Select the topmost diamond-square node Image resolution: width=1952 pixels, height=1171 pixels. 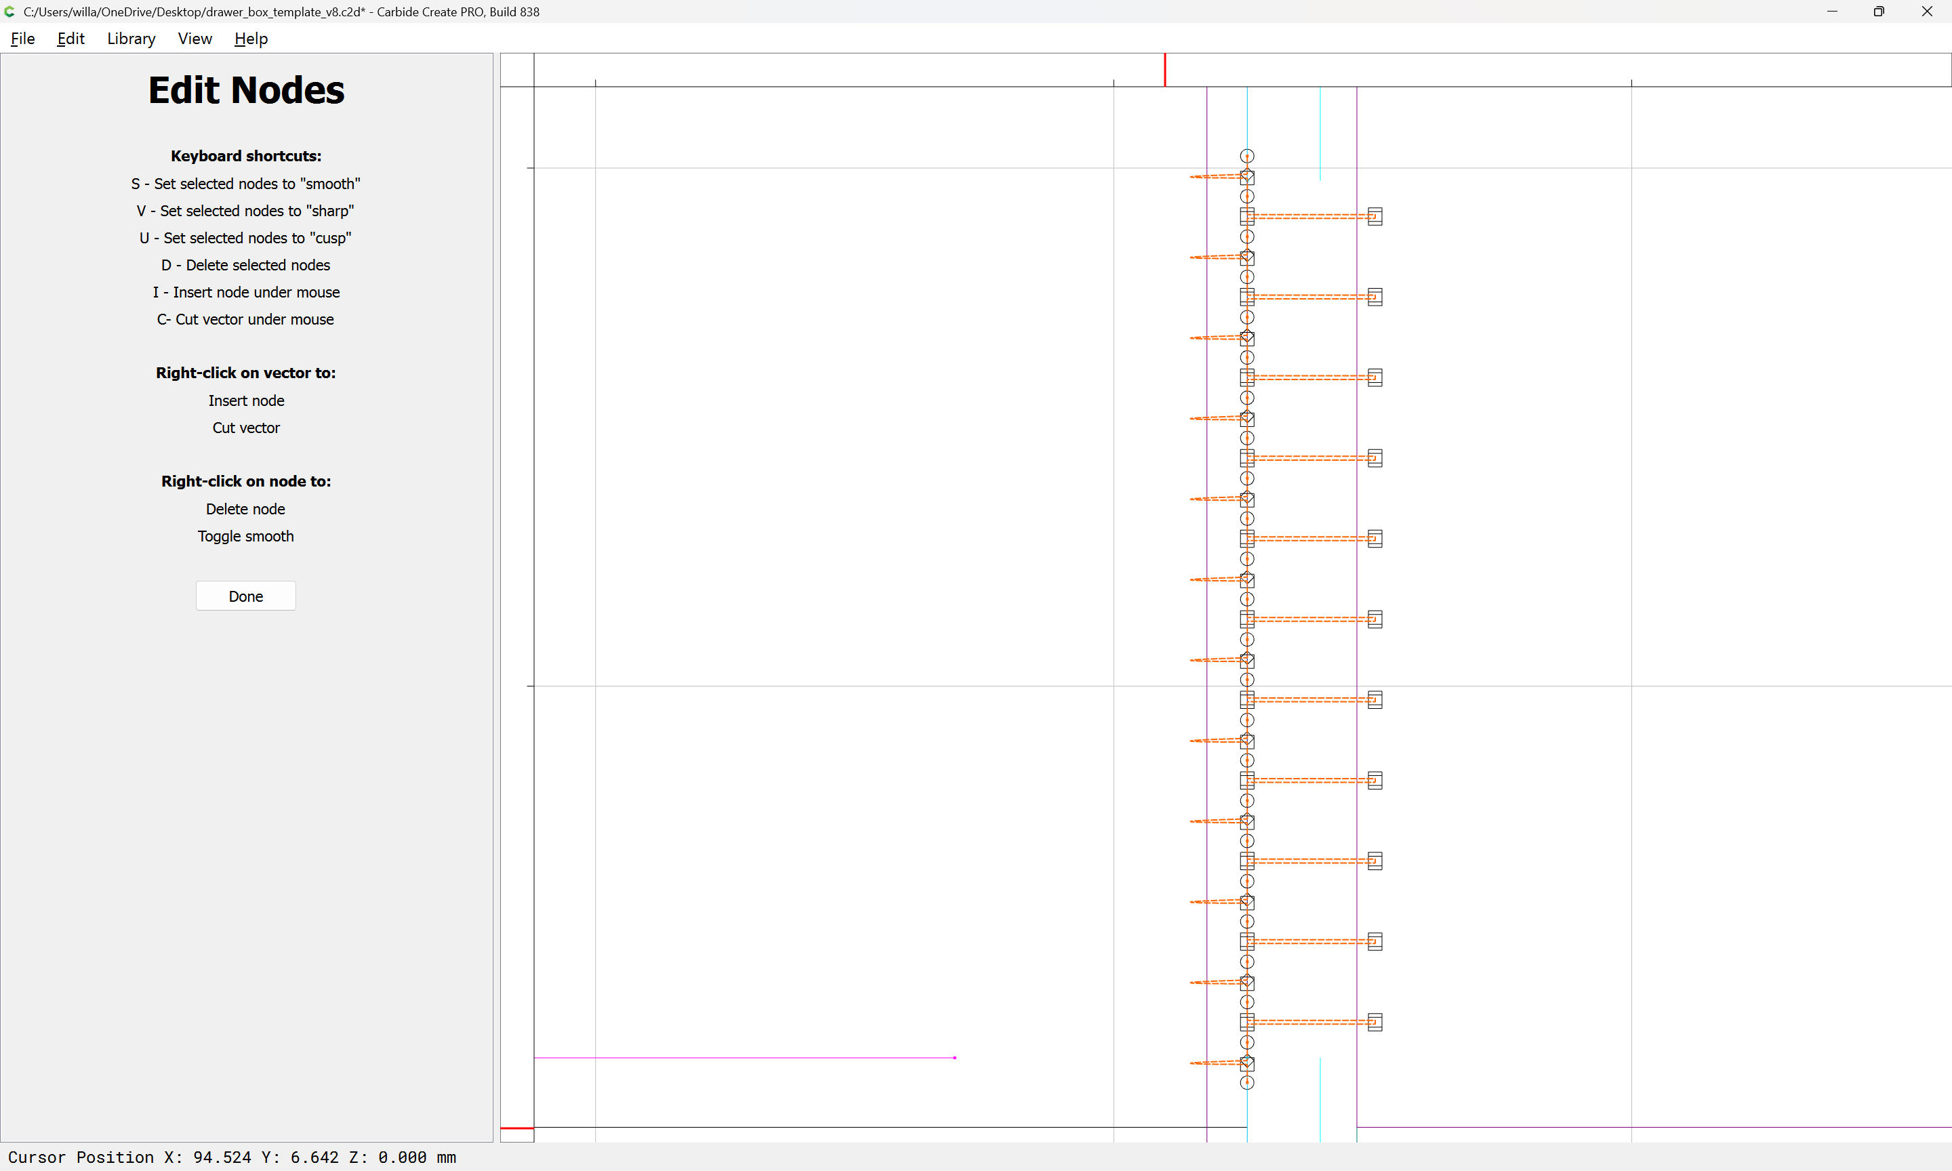click(1246, 177)
